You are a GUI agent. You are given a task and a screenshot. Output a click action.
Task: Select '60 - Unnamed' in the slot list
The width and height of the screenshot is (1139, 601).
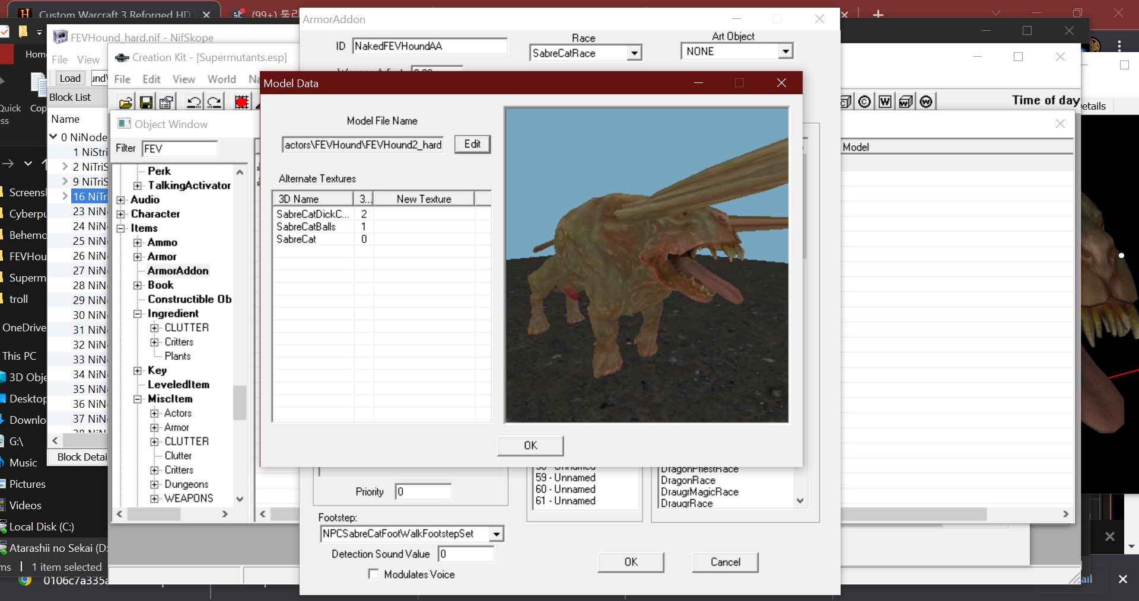pyautogui.click(x=565, y=489)
